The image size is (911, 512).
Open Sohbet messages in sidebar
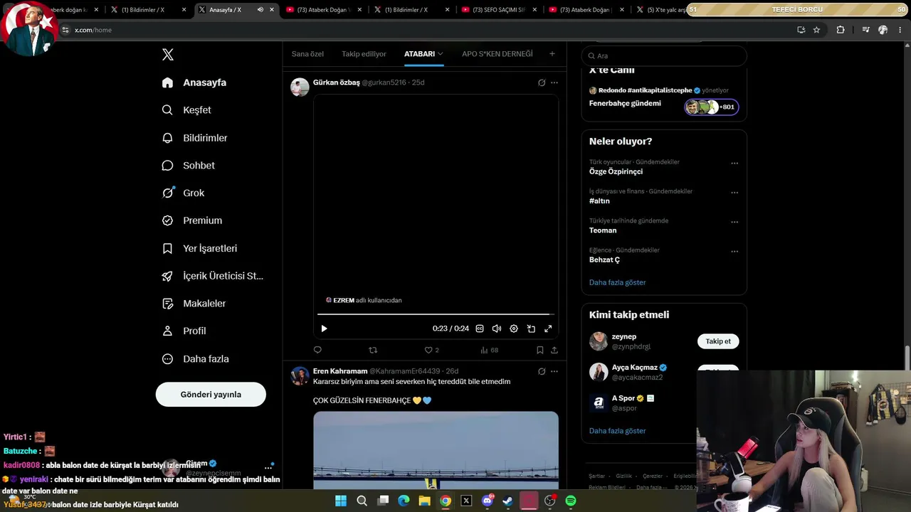pyautogui.click(x=189, y=166)
